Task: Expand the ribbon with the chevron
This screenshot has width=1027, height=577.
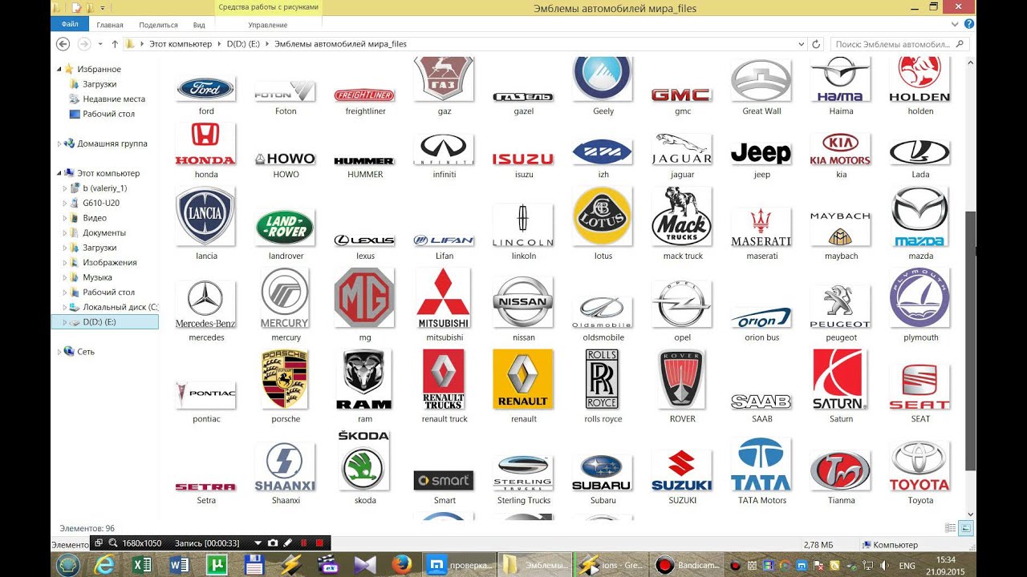Action: pos(956,25)
